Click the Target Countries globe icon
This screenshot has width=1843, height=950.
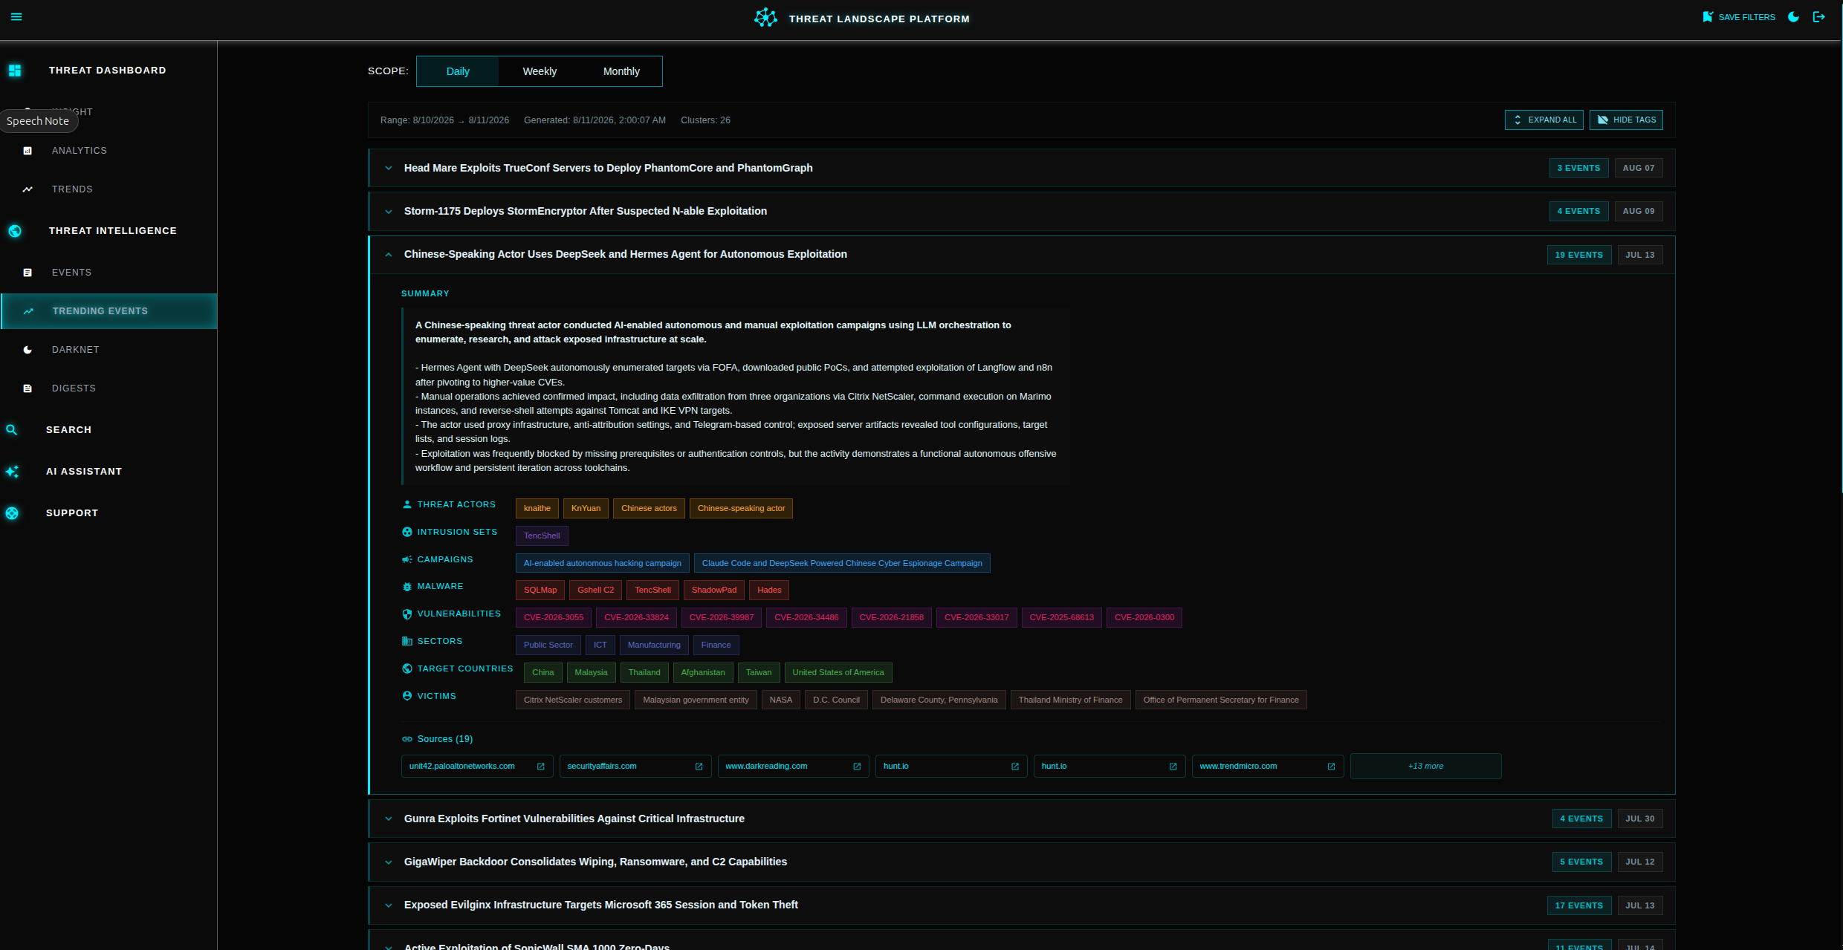pos(407,668)
